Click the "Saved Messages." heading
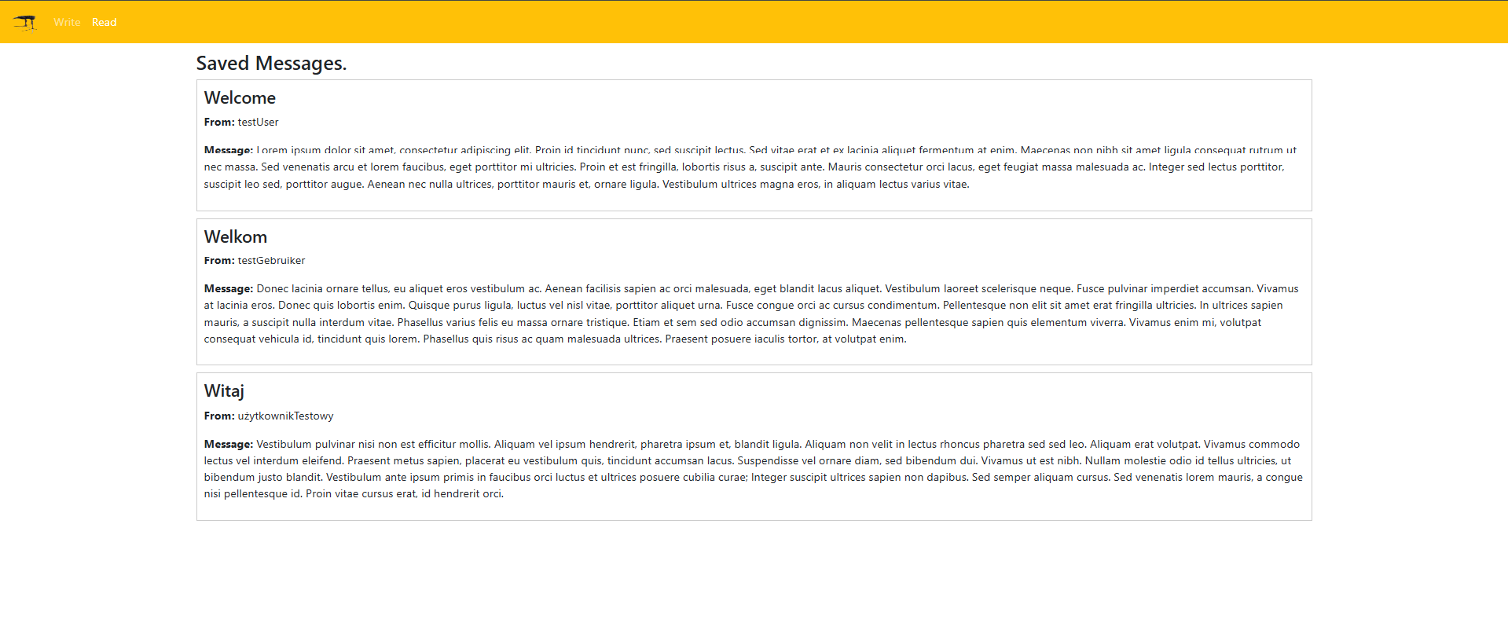1508x623 pixels. pos(271,63)
